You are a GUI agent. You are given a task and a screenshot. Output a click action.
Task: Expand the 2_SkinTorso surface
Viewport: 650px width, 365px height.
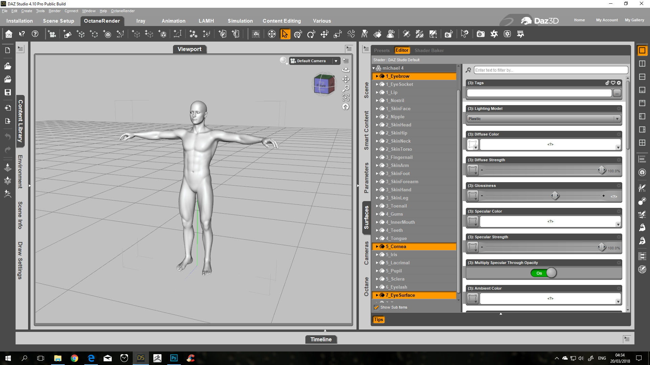(377, 149)
